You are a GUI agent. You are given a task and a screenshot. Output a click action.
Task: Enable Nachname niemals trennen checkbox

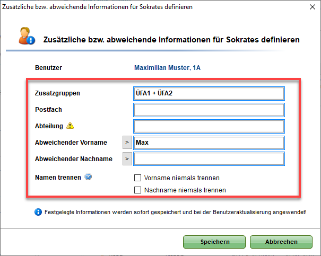pos(137,190)
